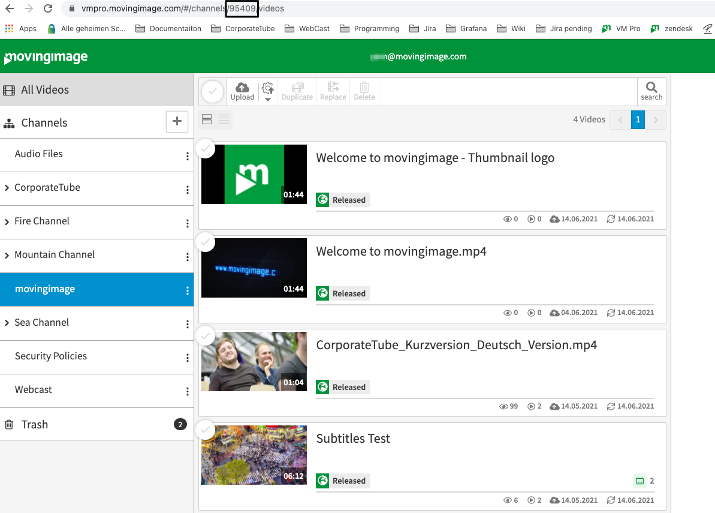Open the zendesk bookmark
The width and height of the screenshot is (715, 513).
pos(672,28)
